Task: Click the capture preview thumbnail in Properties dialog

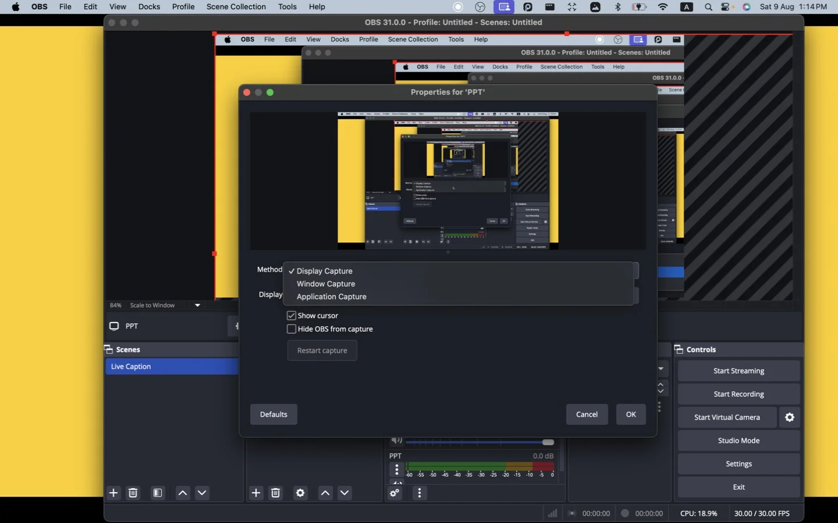Action: point(448,181)
